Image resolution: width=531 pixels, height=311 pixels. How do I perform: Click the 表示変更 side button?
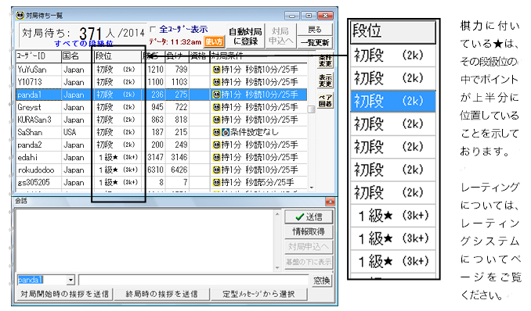(x=325, y=80)
